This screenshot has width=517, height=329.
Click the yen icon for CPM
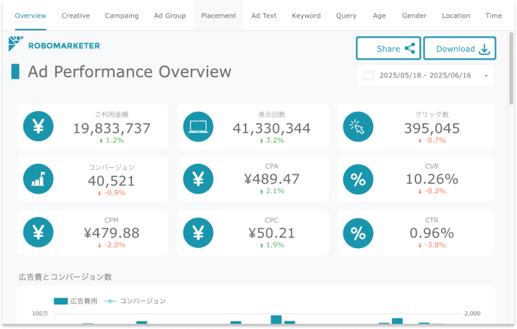38,233
